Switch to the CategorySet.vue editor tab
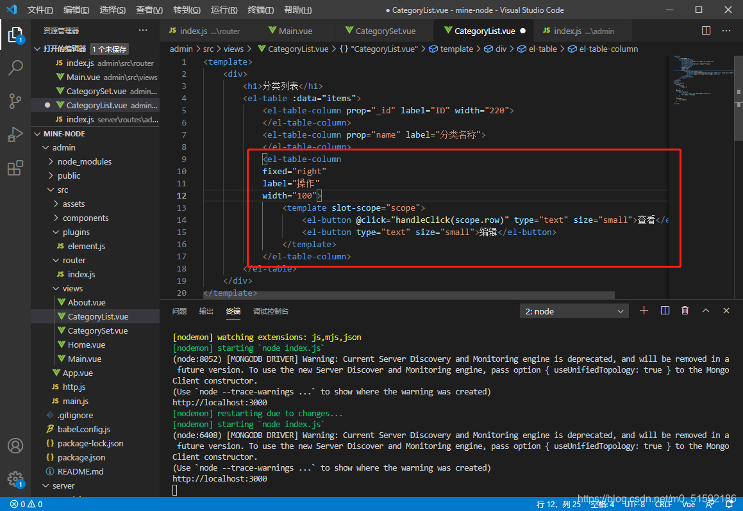Image resolution: width=743 pixels, height=511 pixels. [x=385, y=31]
